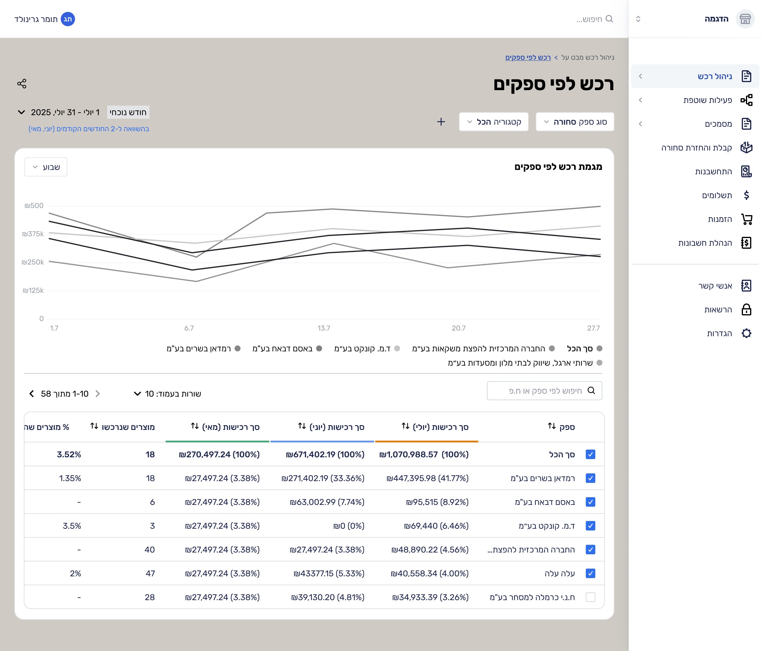The width and height of the screenshot is (762, 651).
Task: Uncheck the עלה עלה supplier checkbox
Action: [x=590, y=573]
